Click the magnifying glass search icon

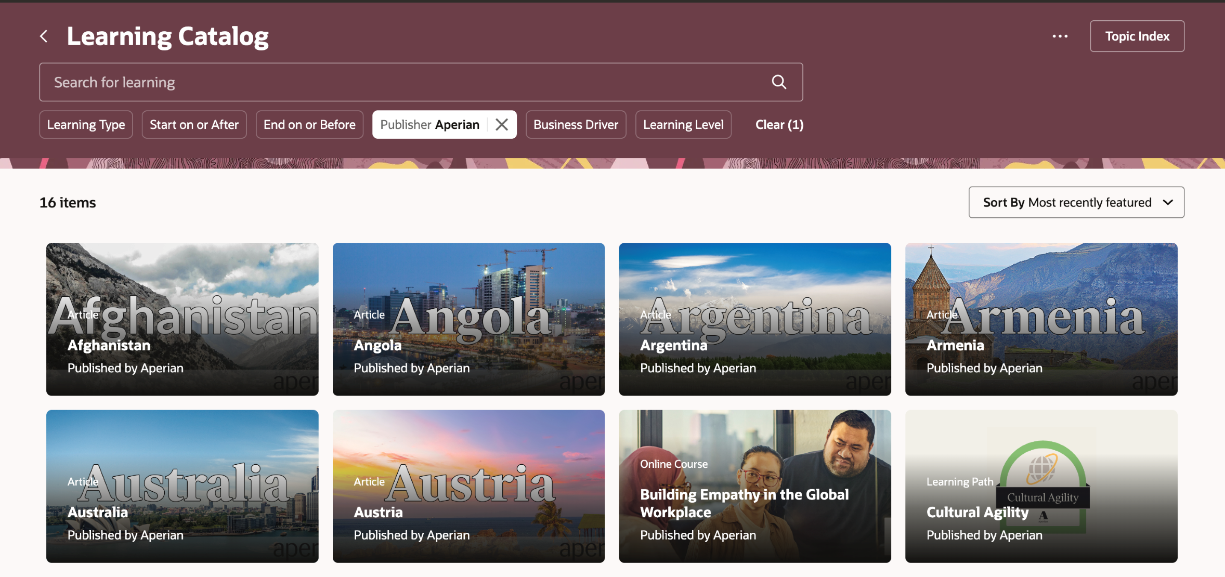pos(778,82)
